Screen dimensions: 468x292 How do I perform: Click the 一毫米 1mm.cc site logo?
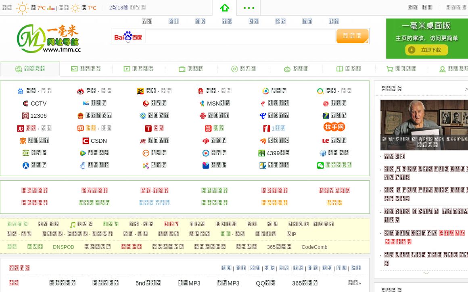[49, 39]
